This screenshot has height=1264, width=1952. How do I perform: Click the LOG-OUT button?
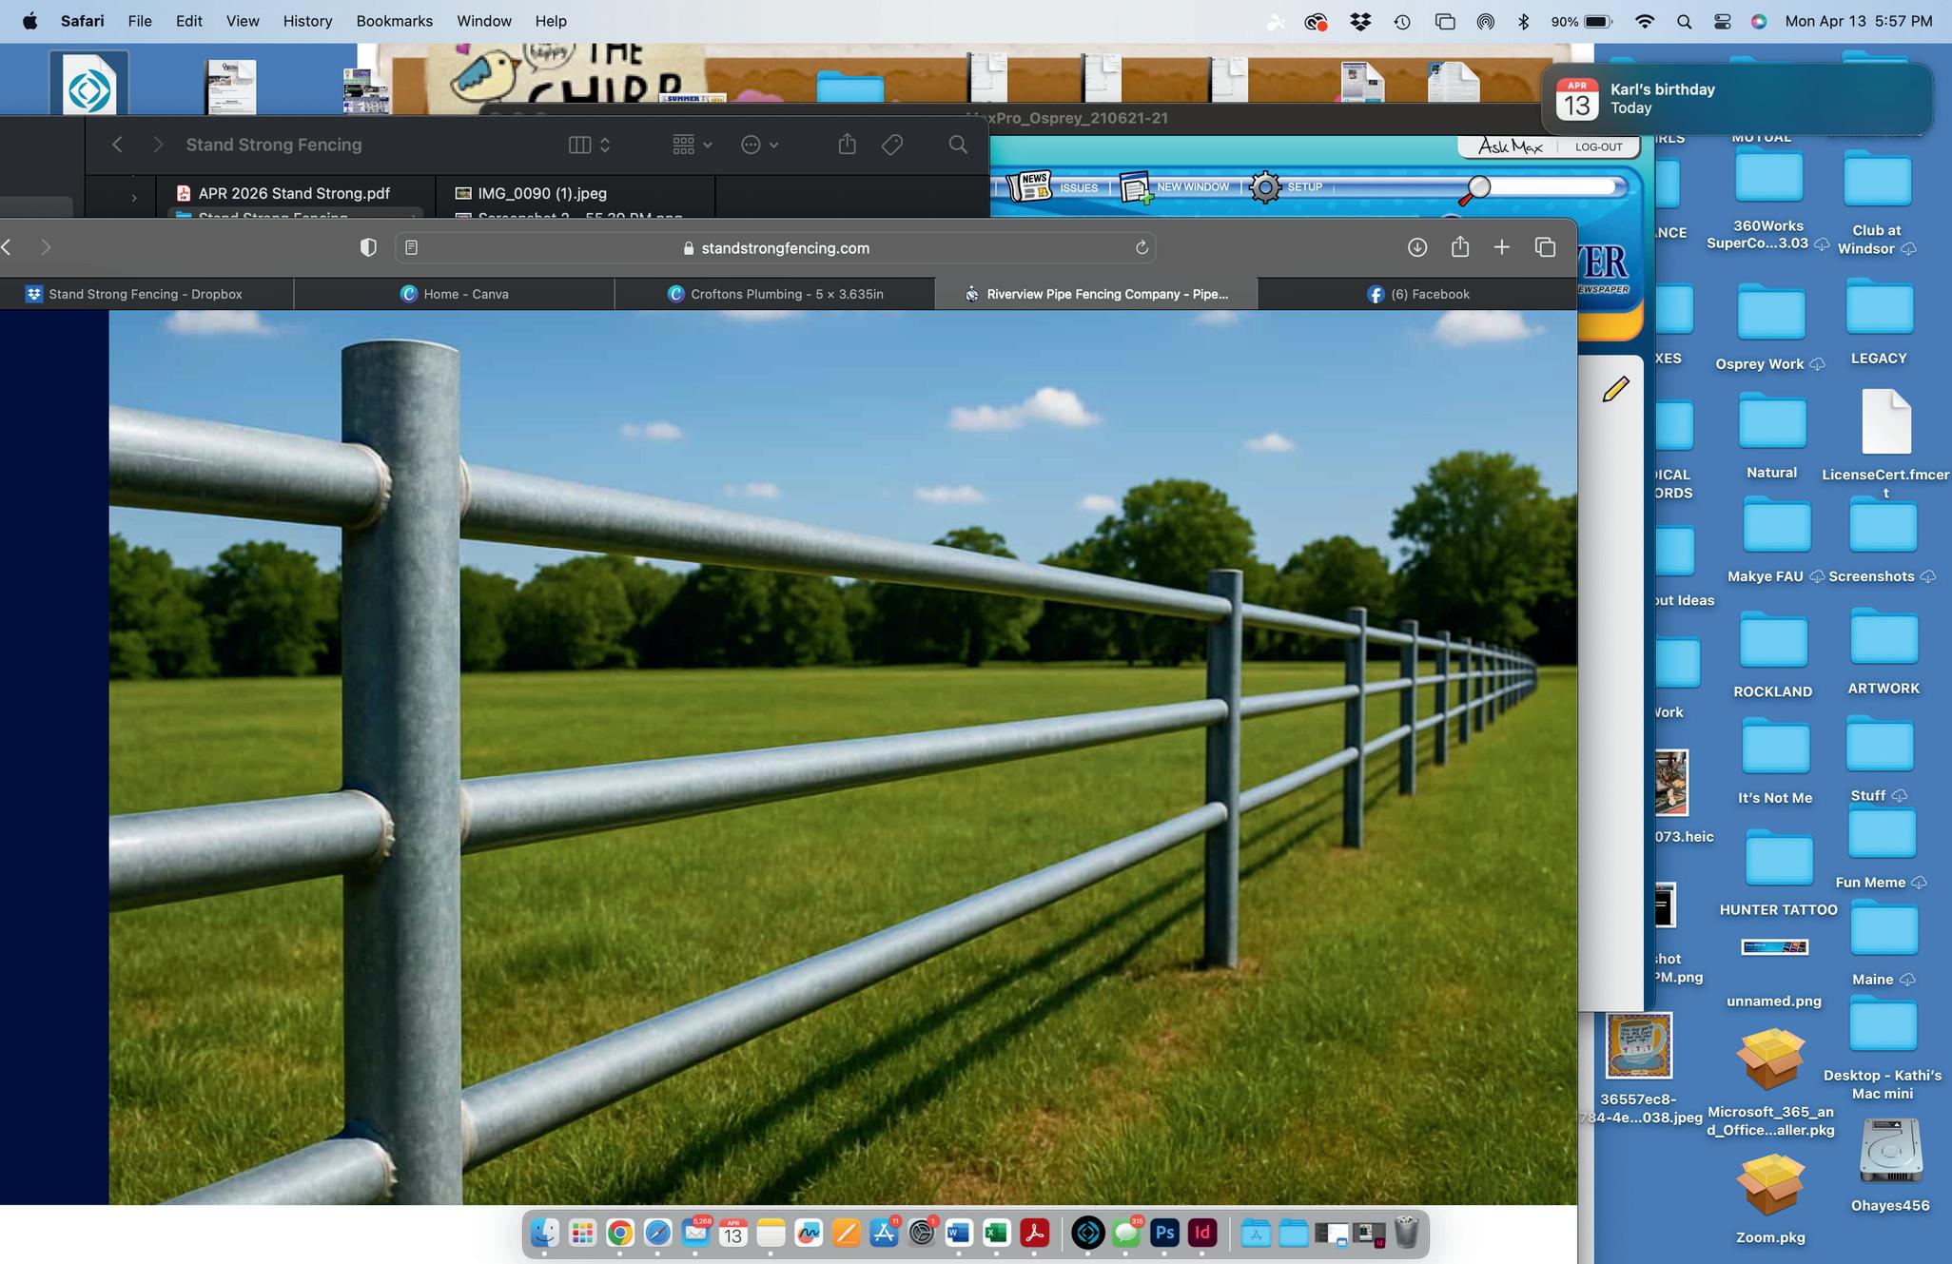point(1598,146)
